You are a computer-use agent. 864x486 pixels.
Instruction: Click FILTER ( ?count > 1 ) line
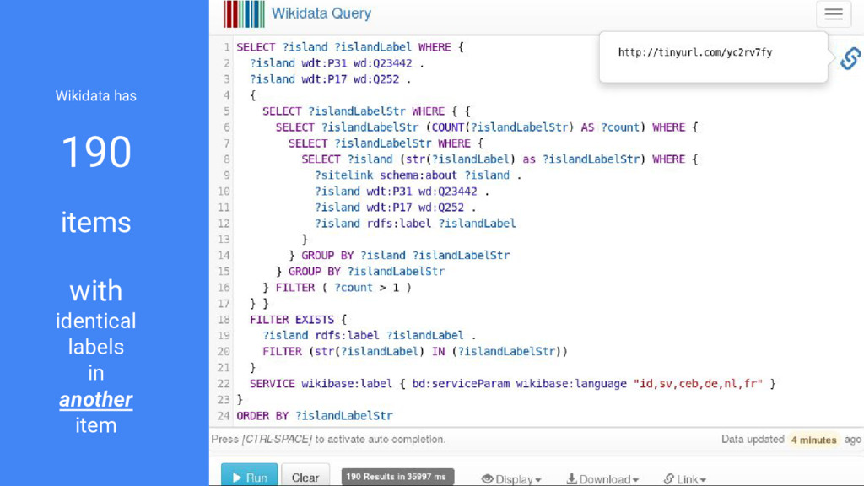tap(343, 287)
